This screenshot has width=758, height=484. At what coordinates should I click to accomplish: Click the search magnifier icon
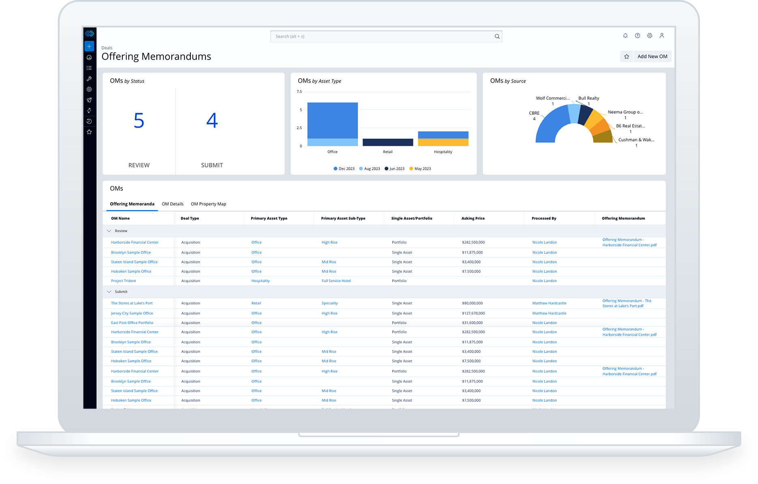pos(497,36)
